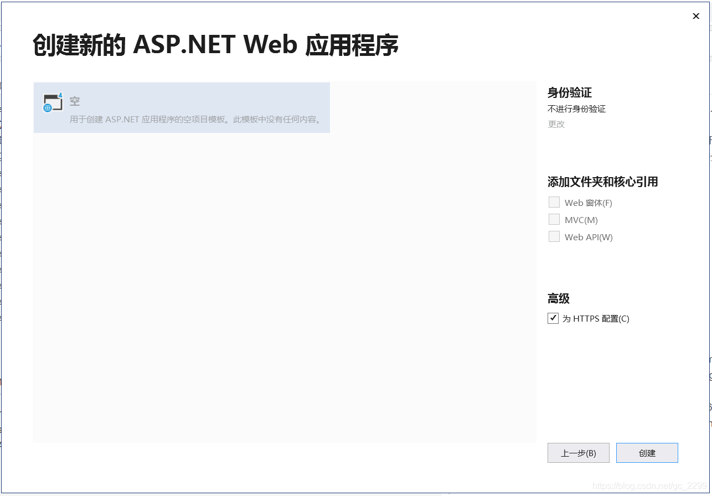
Task: Click the 创建 button
Action: [647, 453]
